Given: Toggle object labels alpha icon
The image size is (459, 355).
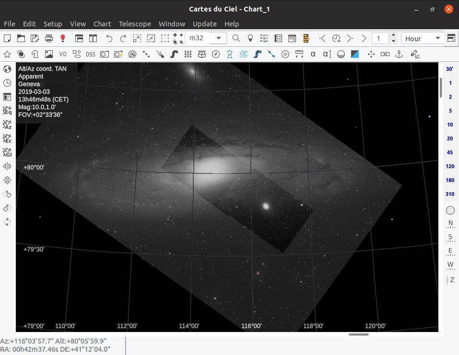Looking at the screenshot, I should [x=313, y=54].
